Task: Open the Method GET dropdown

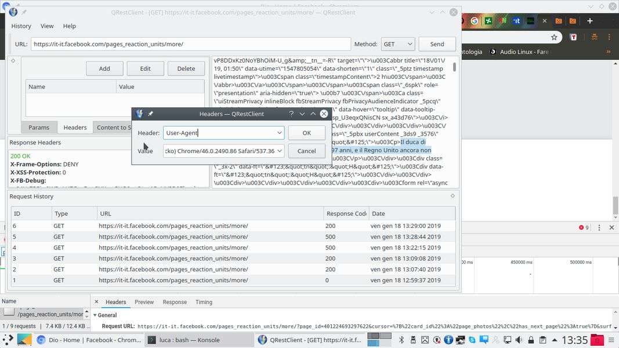Action: point(397,44)
